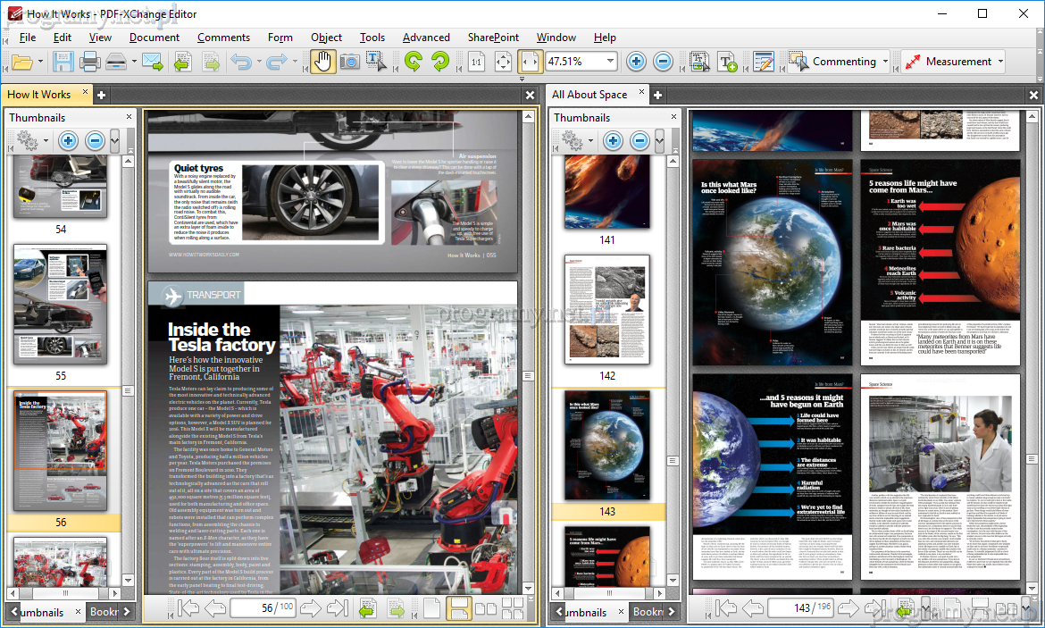Expand the Measurement tools dropdown

pyautogui.click(x=1000, y=62)
